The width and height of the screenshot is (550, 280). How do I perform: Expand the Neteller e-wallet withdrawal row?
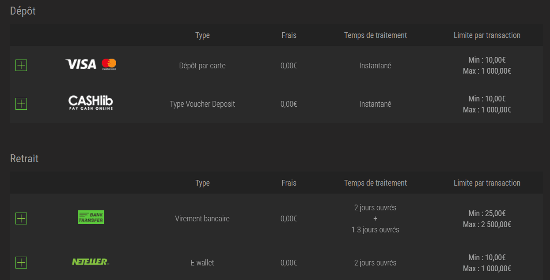tap(21, 263)
